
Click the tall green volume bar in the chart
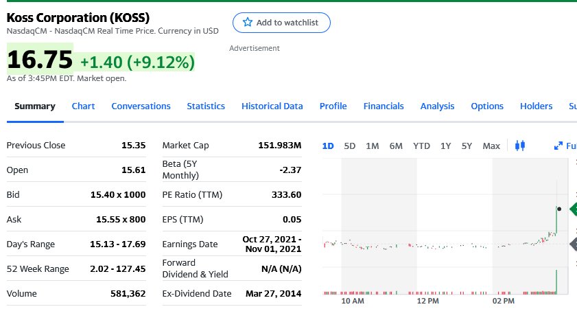556,282
